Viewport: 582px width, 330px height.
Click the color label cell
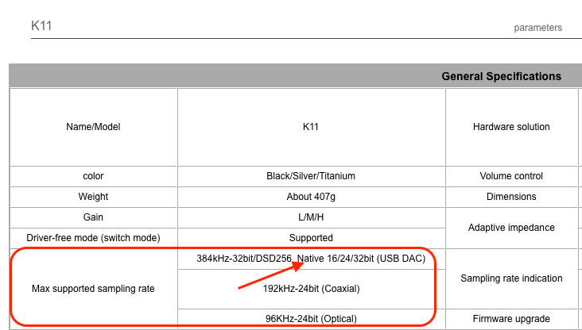point(93,176)
